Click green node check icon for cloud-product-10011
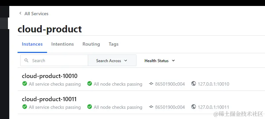Screen dimensions: 265x119 [89, 107]
